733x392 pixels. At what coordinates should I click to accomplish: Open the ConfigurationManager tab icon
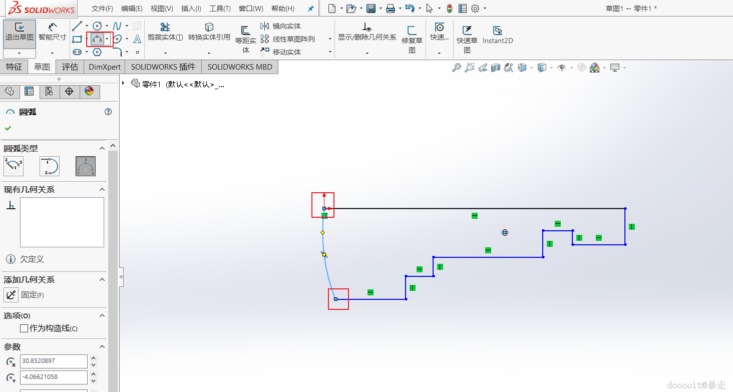[49, 91]
